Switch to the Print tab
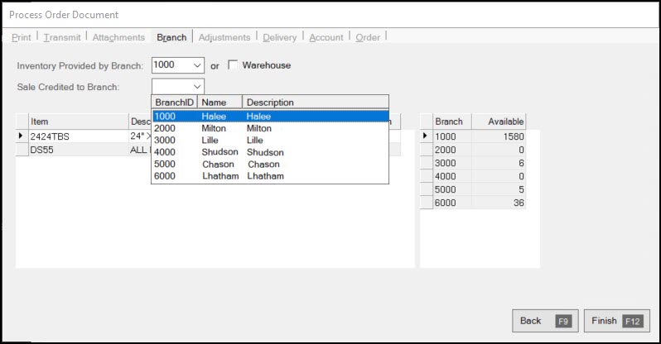This screenshot has width=661, height=344. pos(22,37)
